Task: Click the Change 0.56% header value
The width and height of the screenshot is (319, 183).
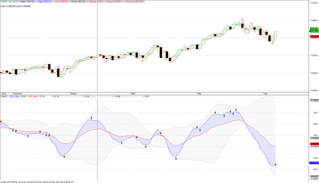Action: (96, 2)
